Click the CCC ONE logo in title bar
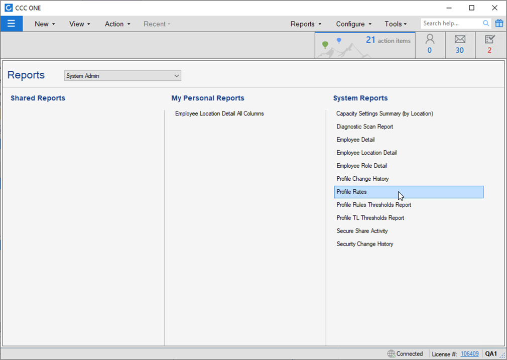This screenshot has height=360, width=507. tap(9, 8)
